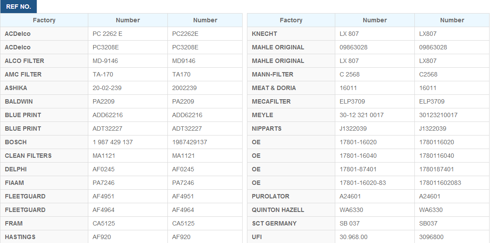
Task: Click the left table Factory header
Action: (44, 20)
